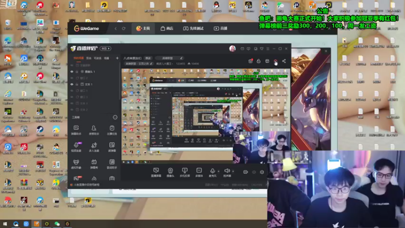
Task: Open the 弹幕秀 tool
Action: (94, 164)
